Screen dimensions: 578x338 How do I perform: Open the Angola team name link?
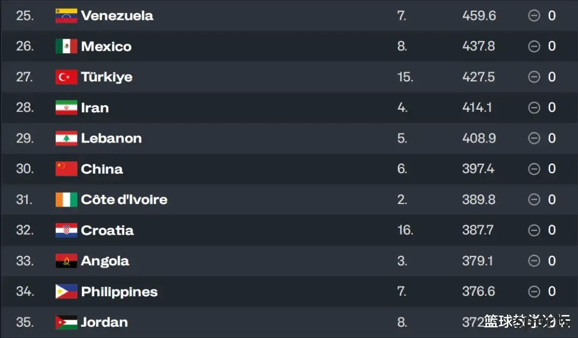(105, 261)
